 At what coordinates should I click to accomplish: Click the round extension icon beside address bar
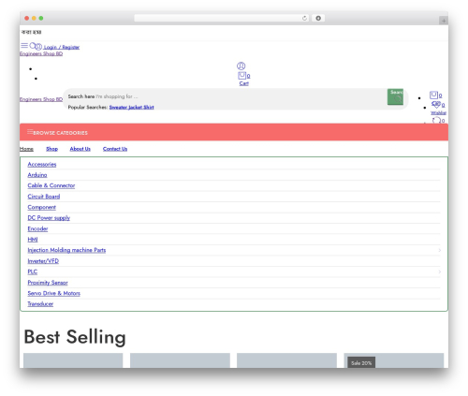[x=318, y=18]
